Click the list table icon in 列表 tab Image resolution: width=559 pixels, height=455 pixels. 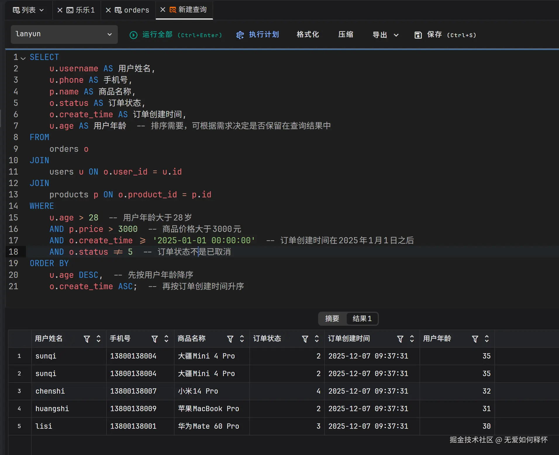pyautogui.click(x=16, y=10)
